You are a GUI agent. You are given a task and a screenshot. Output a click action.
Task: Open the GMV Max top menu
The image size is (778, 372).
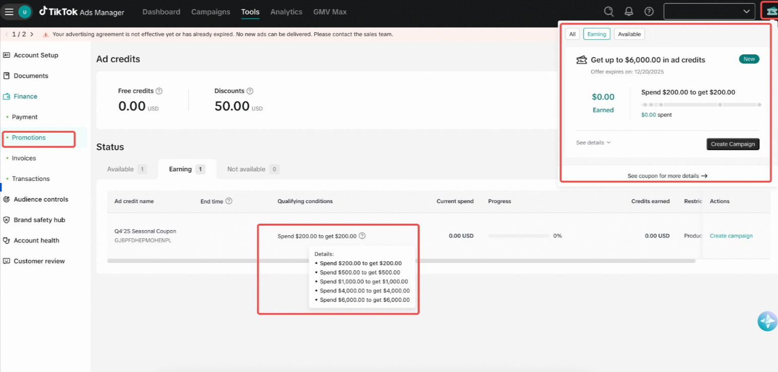(x=330, y=12)
